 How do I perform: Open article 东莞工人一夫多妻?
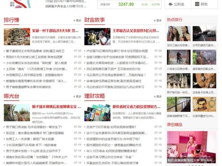point(30,139)
